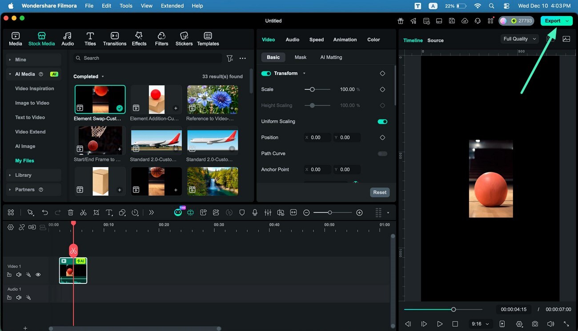
Task: Collapse the Transform section chevron
Action: (x=304, y=73)
